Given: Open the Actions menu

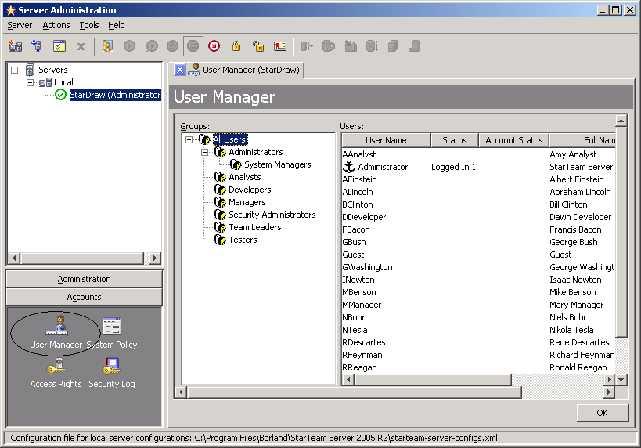Looking at the screenshot, I should coord(56,25).
